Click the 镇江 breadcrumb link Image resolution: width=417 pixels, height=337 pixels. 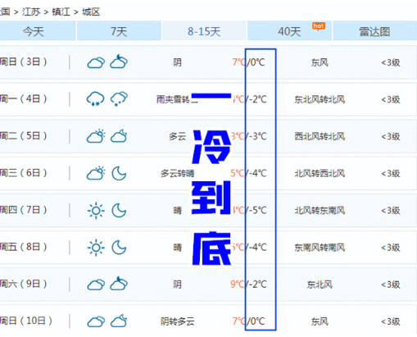point(61,11)
